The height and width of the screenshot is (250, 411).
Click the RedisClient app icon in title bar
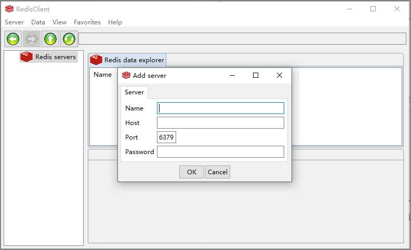point(9,9)
